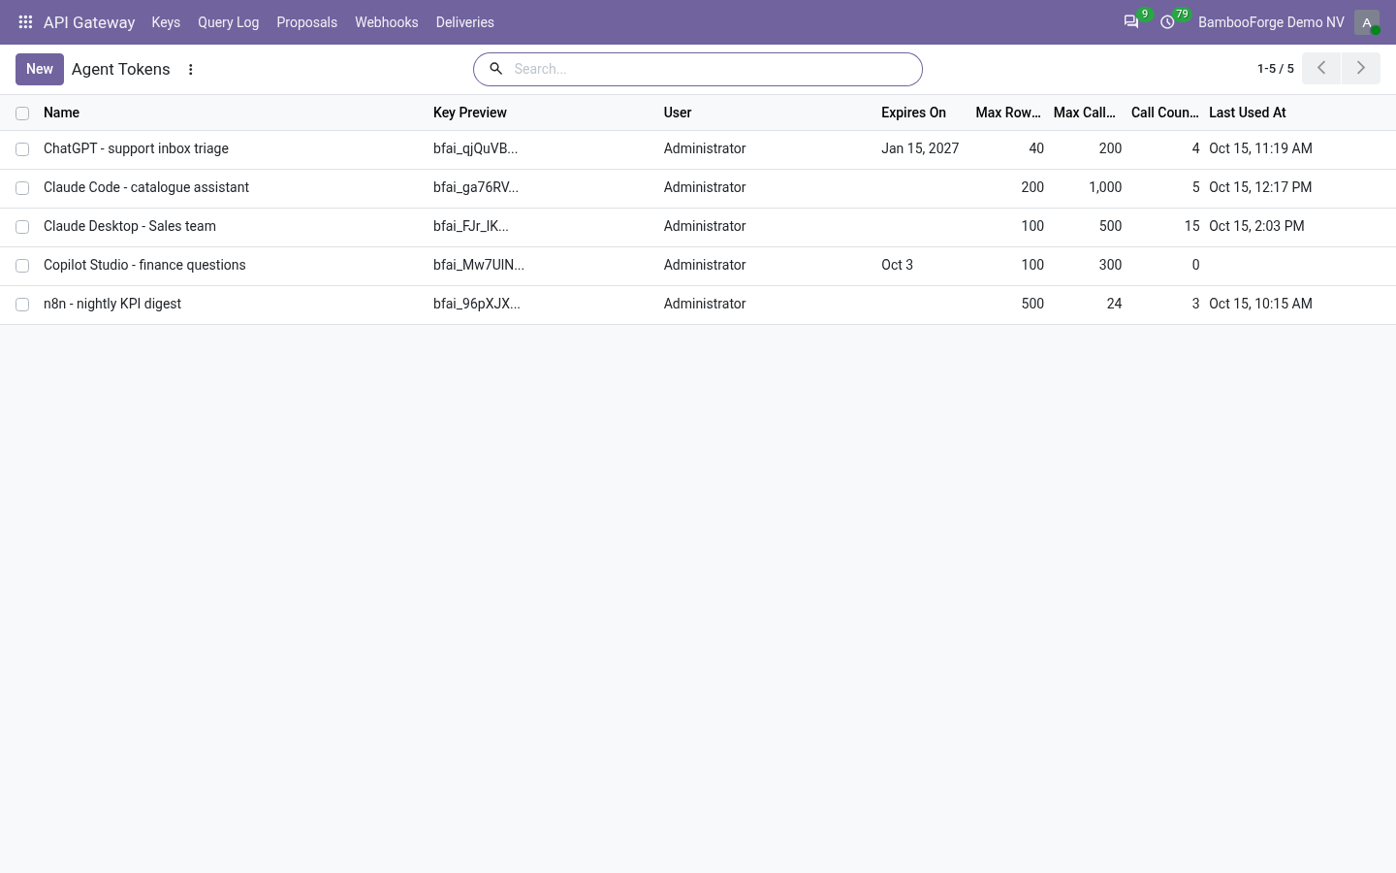Sort by the Max Call column header
The image size is (1396, 873).
click(x=1086, y=113)
